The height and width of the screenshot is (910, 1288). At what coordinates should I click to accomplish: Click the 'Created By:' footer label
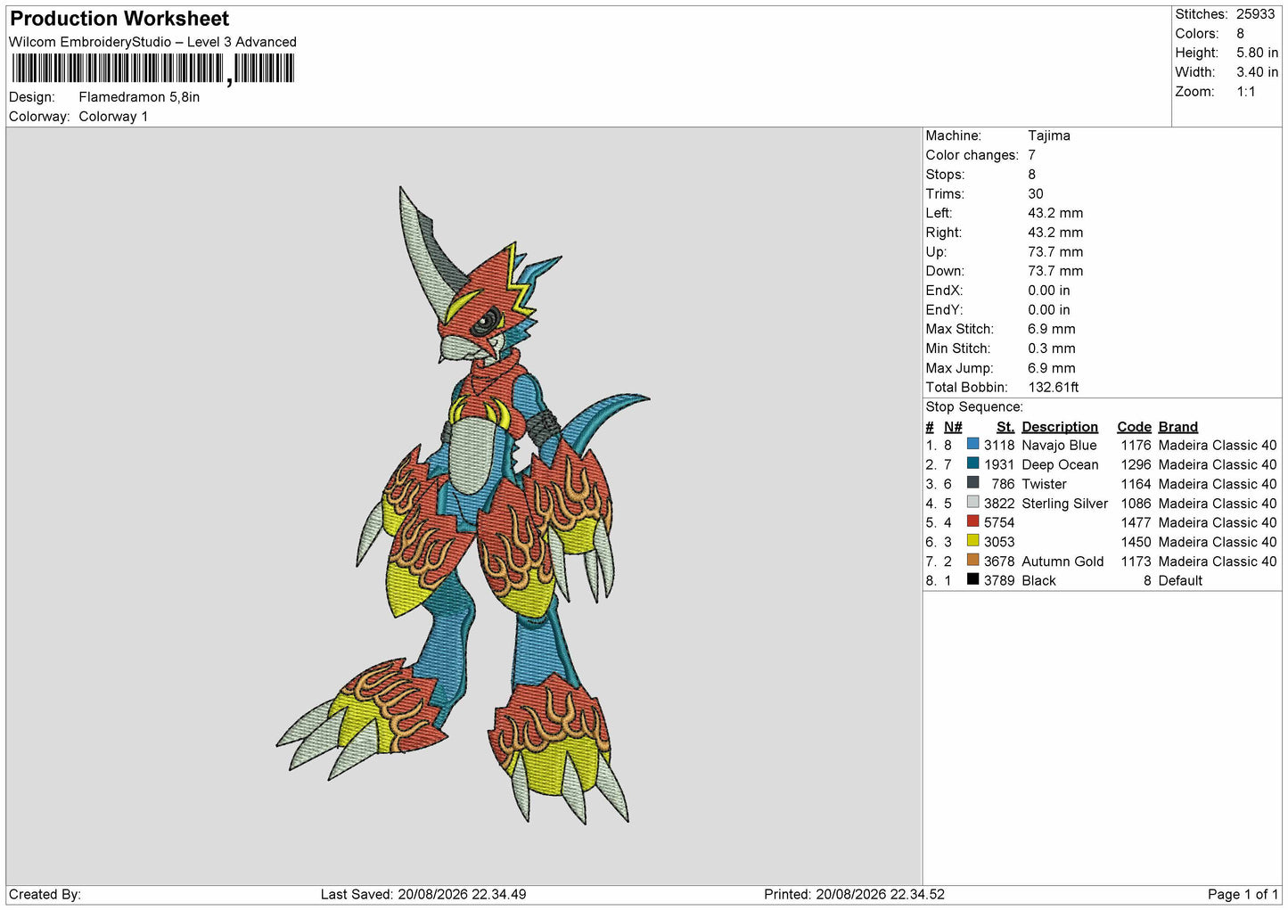[45, 895]
